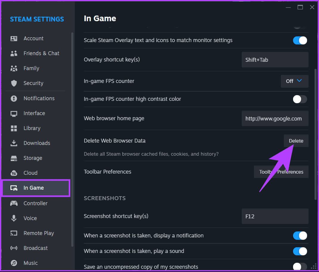Image resolution: width=319 pixels, height=272 pixels.
Task: Select Controller settings entry
Action: coord(36,203)
